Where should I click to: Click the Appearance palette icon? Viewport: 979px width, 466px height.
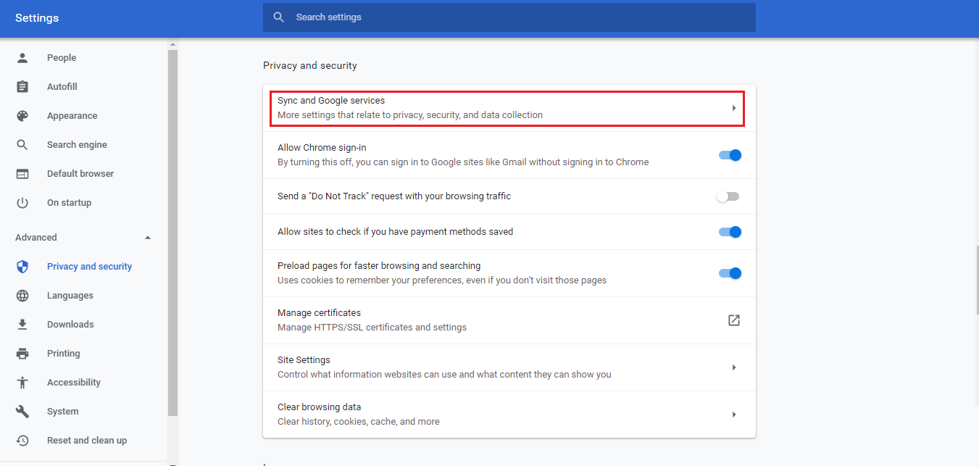pos(22,116)
